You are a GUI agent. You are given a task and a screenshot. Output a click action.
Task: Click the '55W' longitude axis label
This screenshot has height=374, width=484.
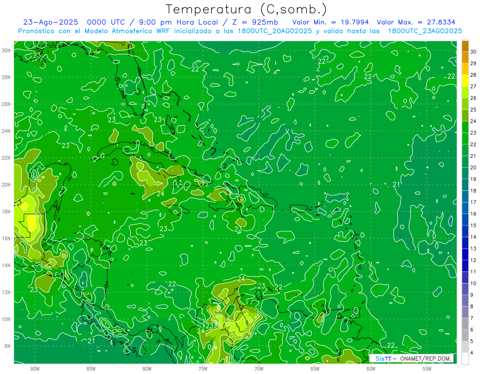(427, 368)
